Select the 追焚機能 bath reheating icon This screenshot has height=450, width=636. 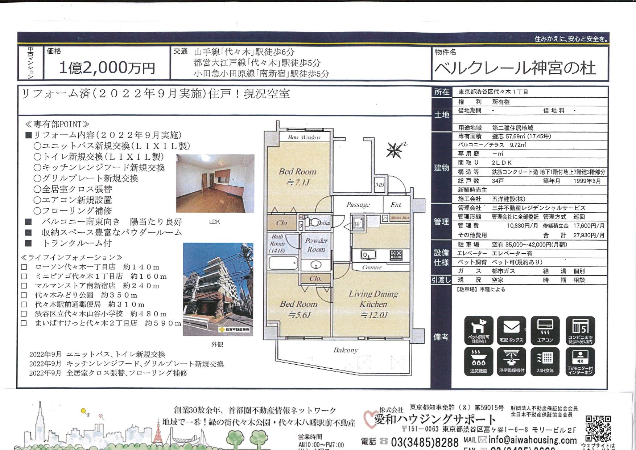pos(479,361)
